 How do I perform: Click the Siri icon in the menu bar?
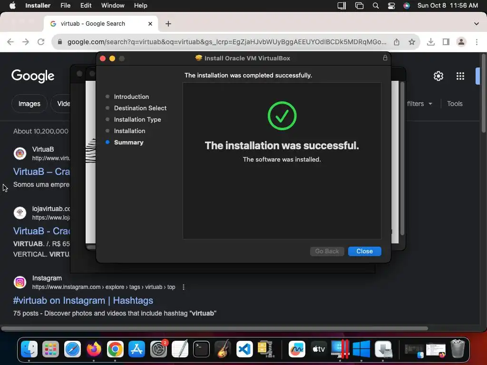[407, 6]
